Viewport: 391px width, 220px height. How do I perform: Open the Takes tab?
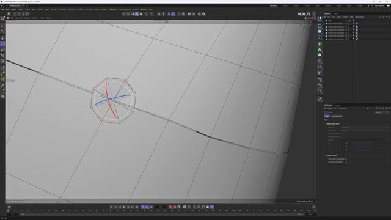click(336, 13)
